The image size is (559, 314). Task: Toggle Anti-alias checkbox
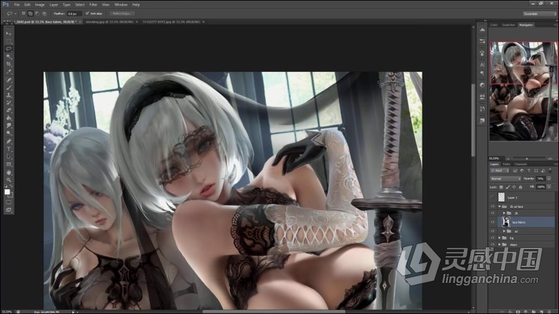point(88,14)
